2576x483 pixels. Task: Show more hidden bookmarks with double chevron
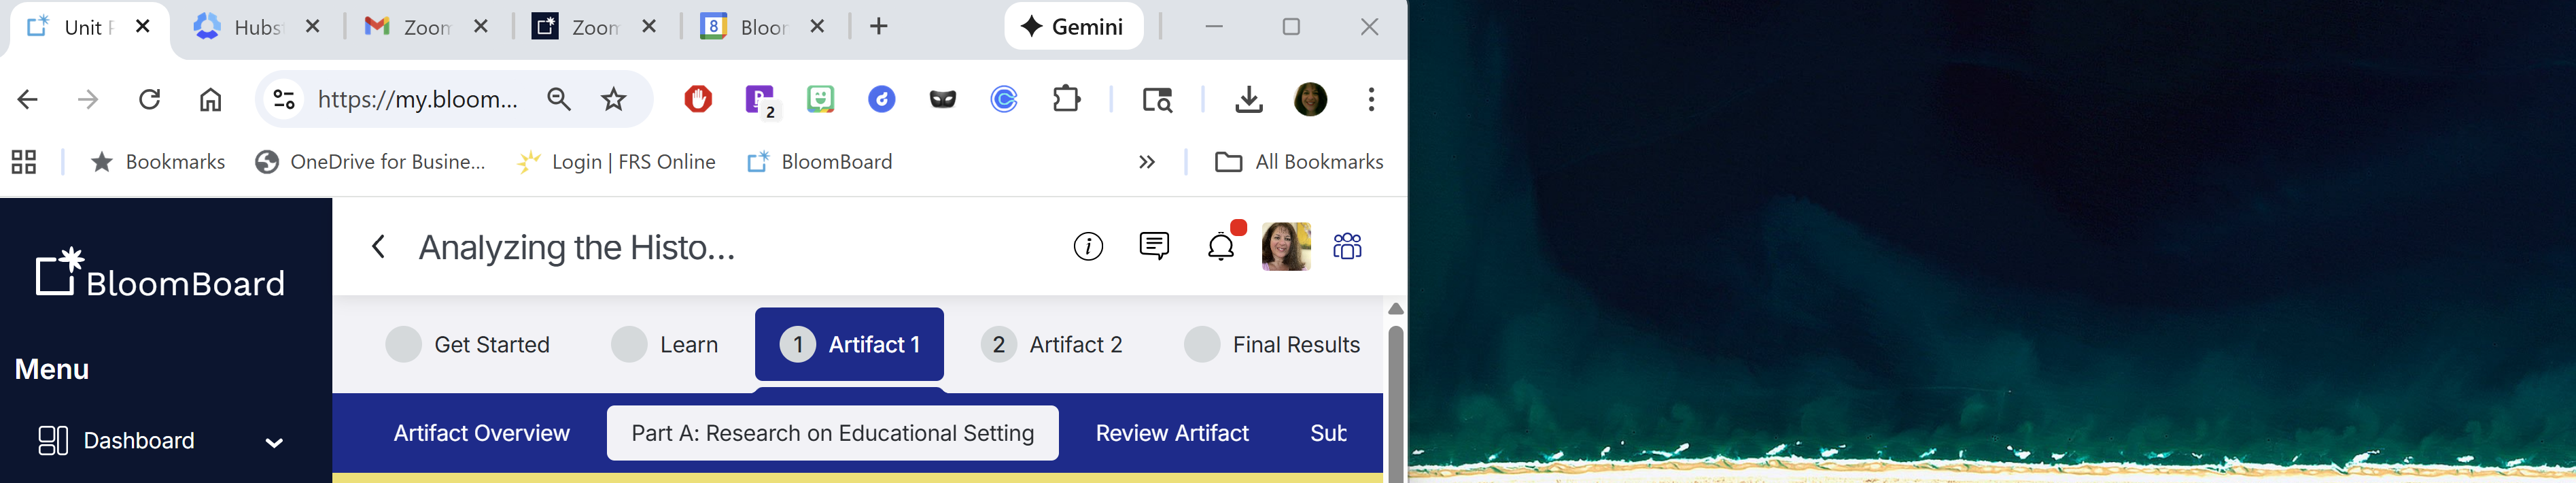coord(1147,162)
